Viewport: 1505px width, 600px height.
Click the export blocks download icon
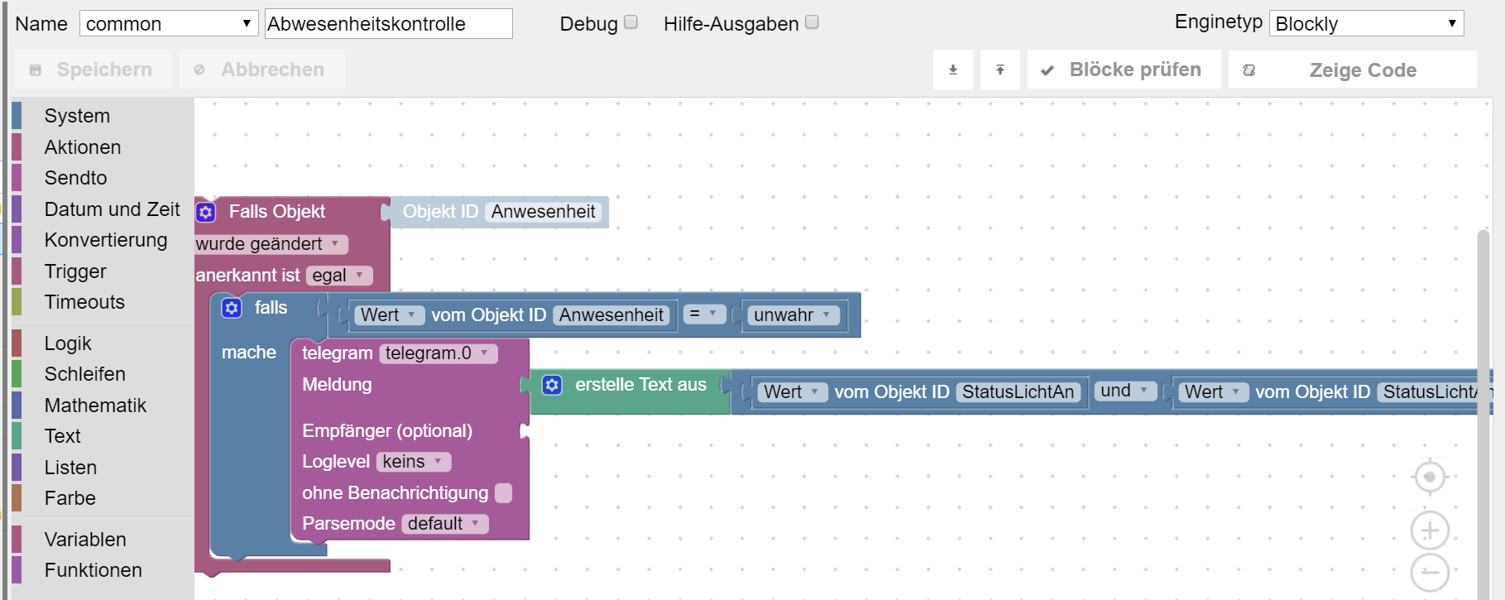[953, 70]
